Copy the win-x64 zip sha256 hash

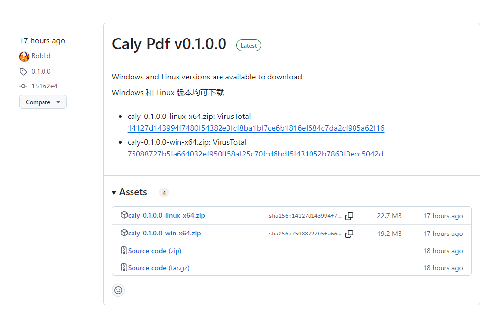pyautogui.click(x=349, y=234)
